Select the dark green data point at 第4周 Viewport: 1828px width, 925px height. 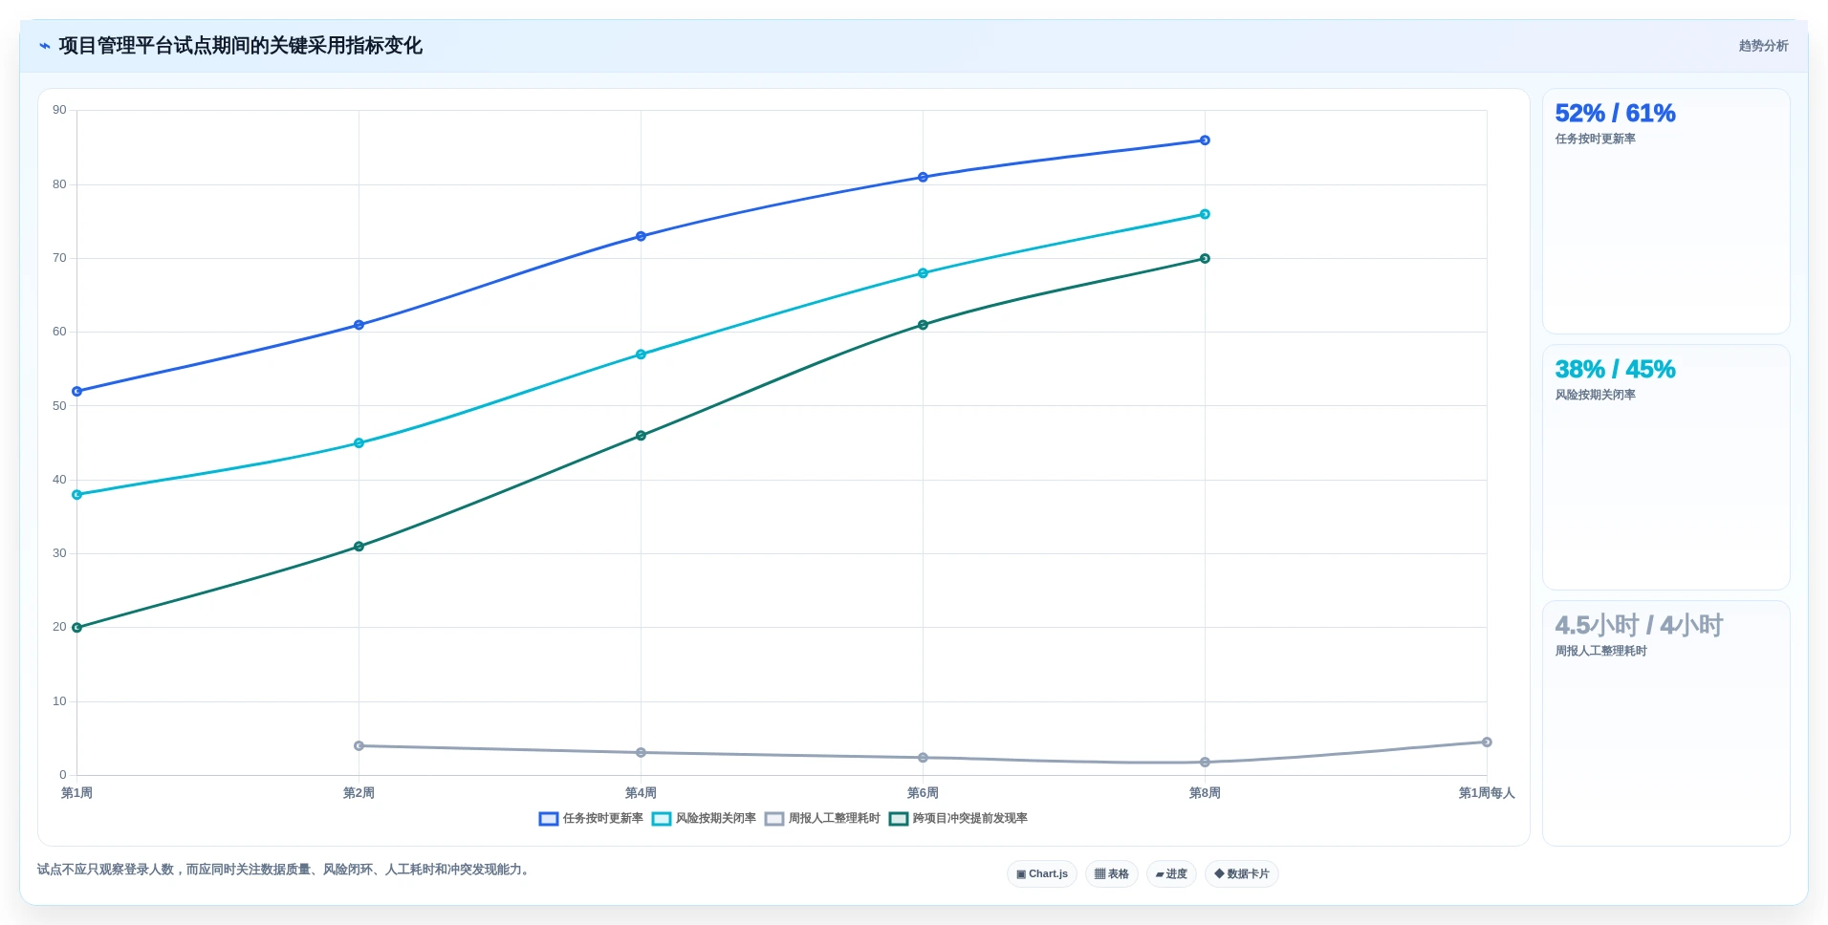coord(641,436)
